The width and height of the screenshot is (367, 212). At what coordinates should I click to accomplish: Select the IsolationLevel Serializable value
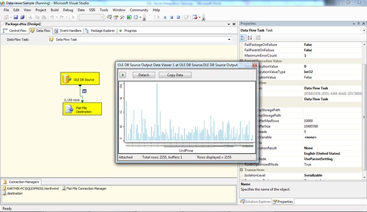[x=313, y=175]
